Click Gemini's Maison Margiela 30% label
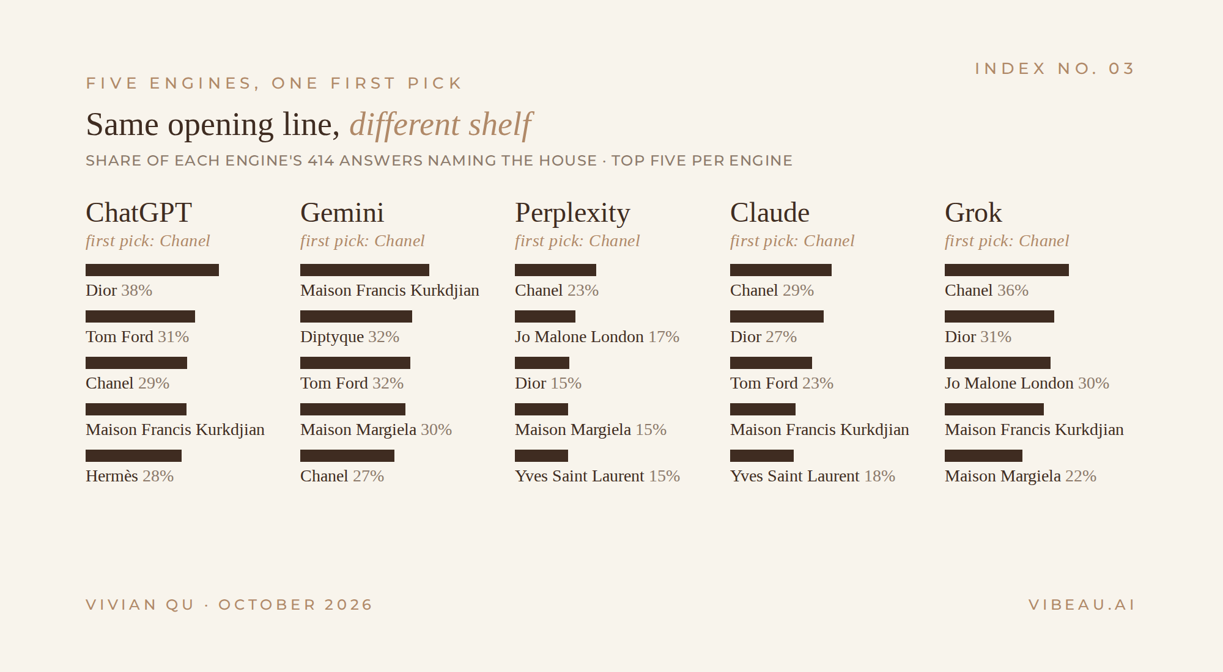This screenshot has height=672, width=1223. tap(376, 429)
